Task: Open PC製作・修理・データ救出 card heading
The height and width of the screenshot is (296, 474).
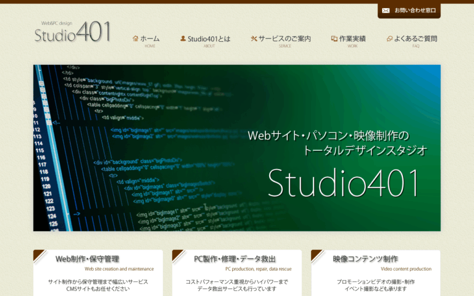Action: pyautogui.click(x=235, y=259)
